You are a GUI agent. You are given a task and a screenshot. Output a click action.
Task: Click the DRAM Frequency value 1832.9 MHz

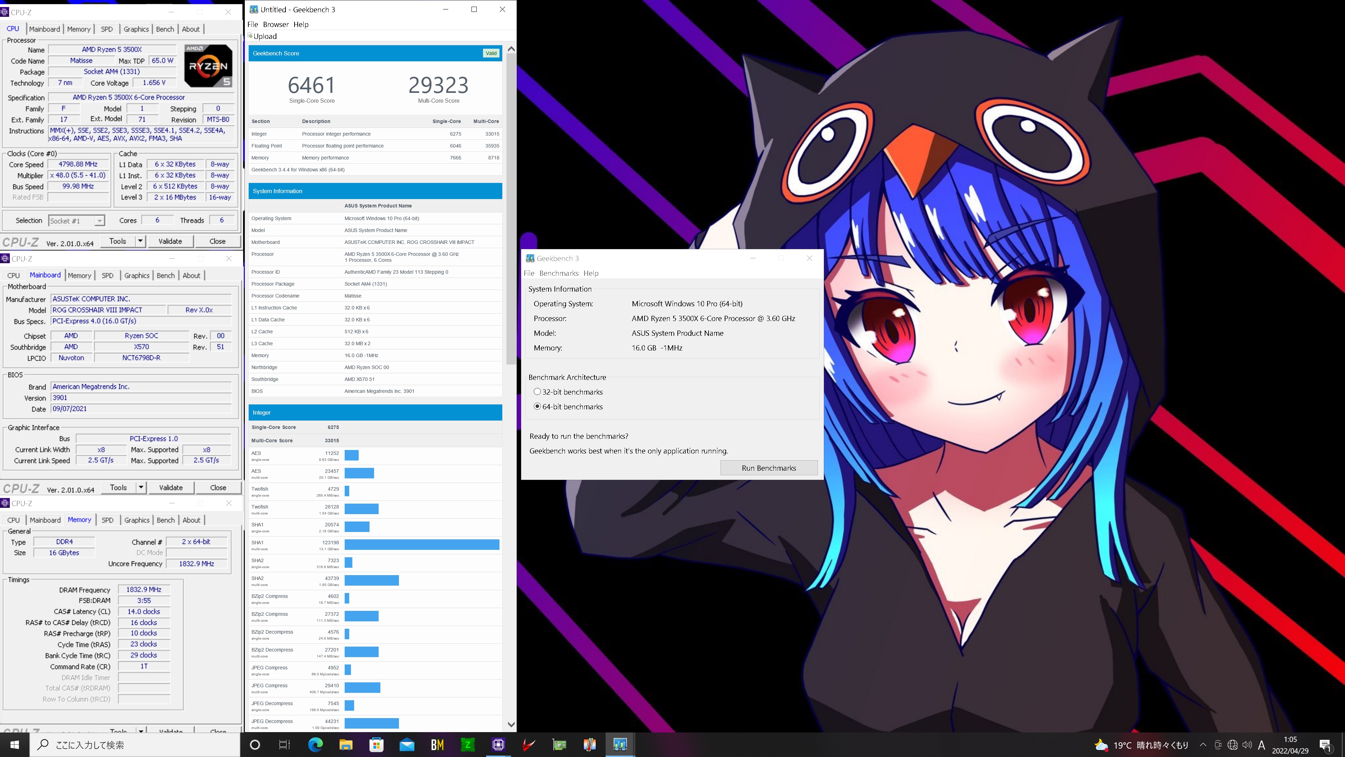pos(144,589)
